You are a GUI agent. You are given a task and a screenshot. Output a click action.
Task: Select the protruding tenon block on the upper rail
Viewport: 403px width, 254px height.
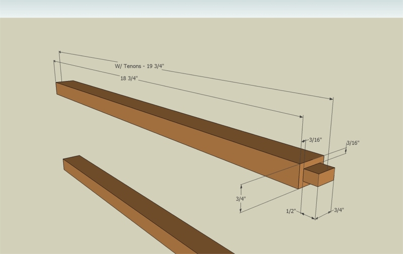(319, 175)
